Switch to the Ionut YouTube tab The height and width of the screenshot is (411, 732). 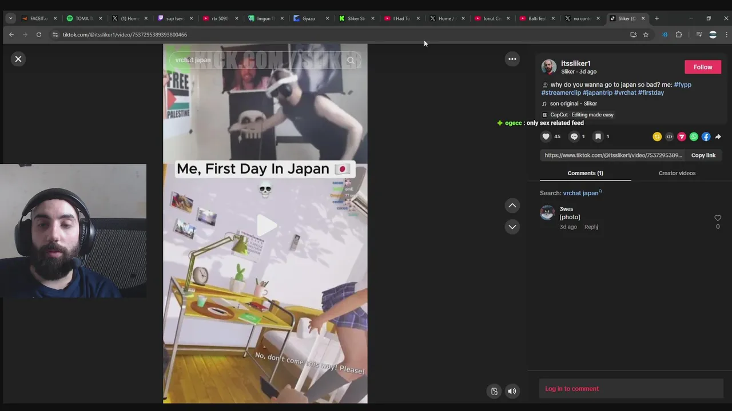[491, 18]
